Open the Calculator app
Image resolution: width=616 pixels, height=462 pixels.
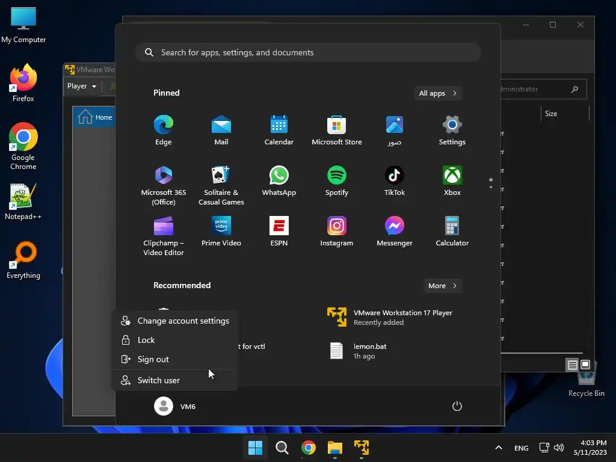pyautogui.click(x=452, y=231)
